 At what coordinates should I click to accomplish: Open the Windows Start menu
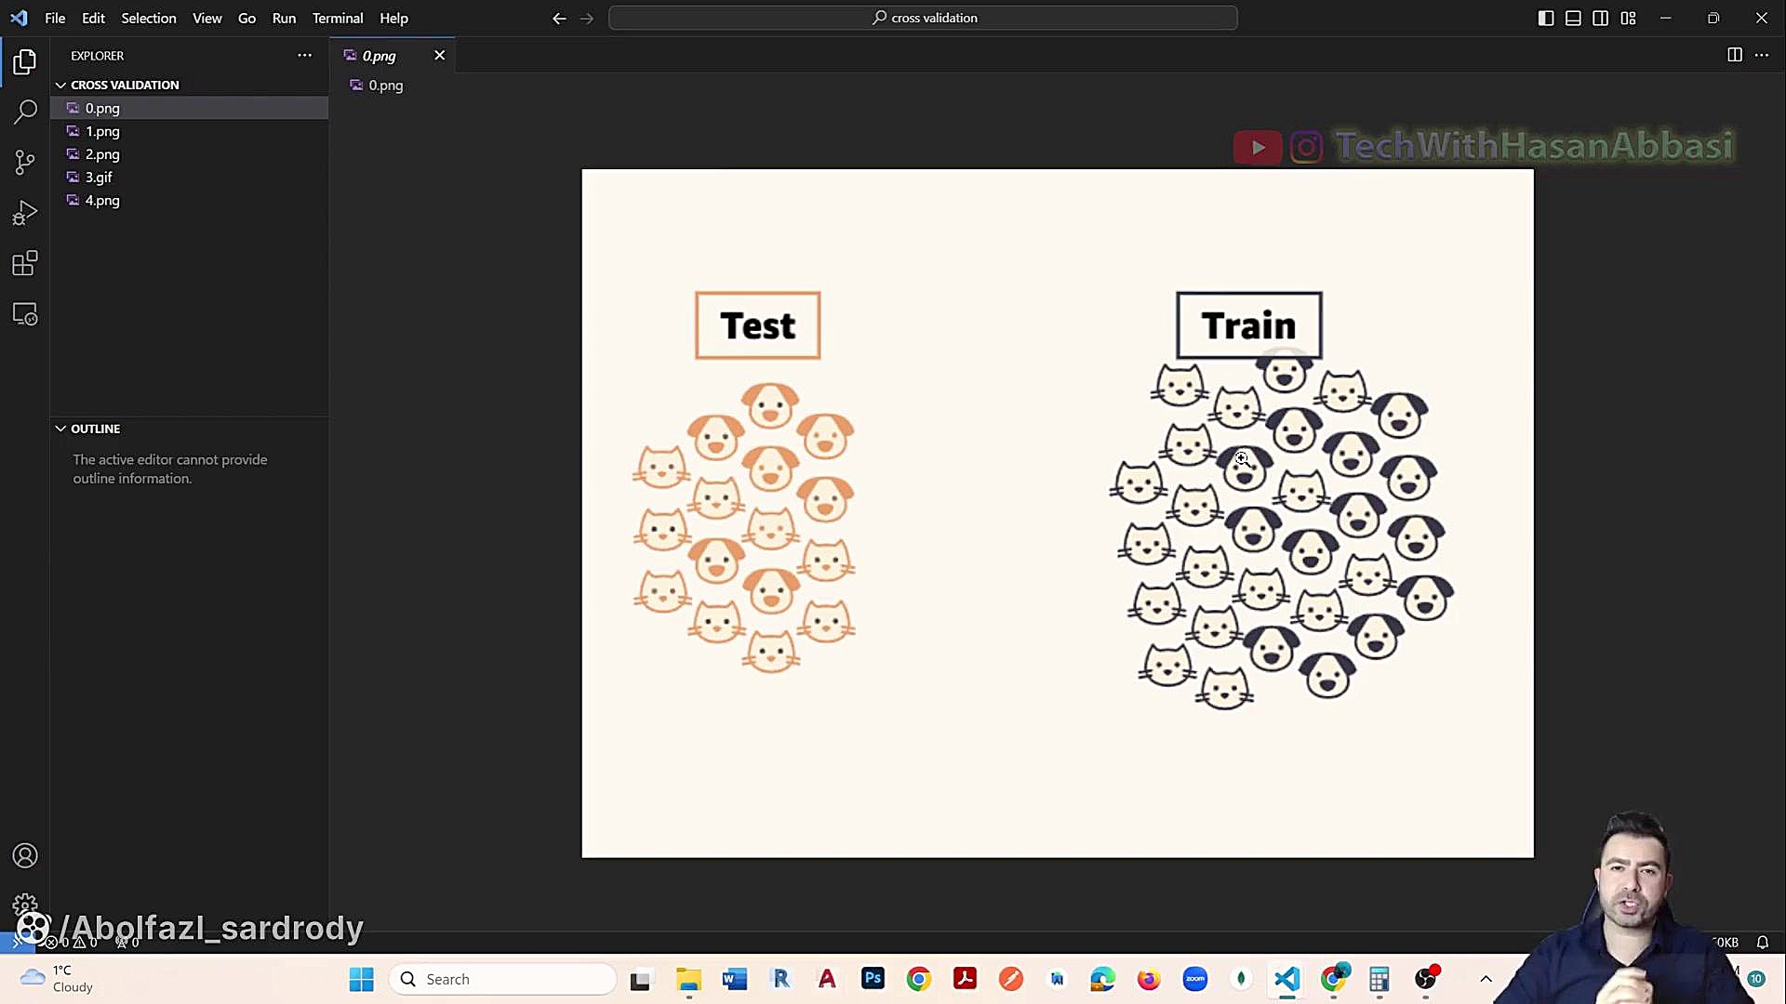click(361, 979)
